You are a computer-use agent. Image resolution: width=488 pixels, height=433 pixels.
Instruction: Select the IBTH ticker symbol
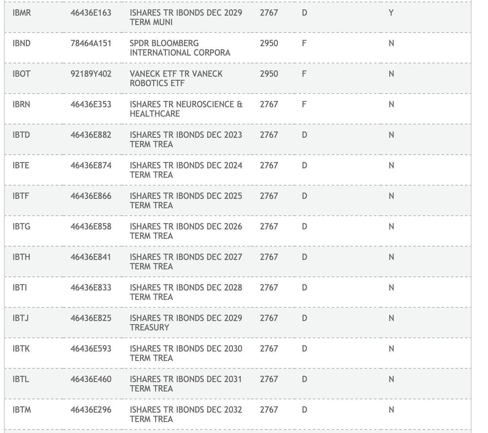click(x=21, y=257)
